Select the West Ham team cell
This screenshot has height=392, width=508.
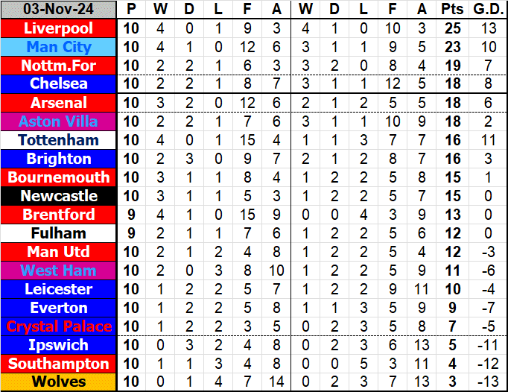(x=59, y=271)
